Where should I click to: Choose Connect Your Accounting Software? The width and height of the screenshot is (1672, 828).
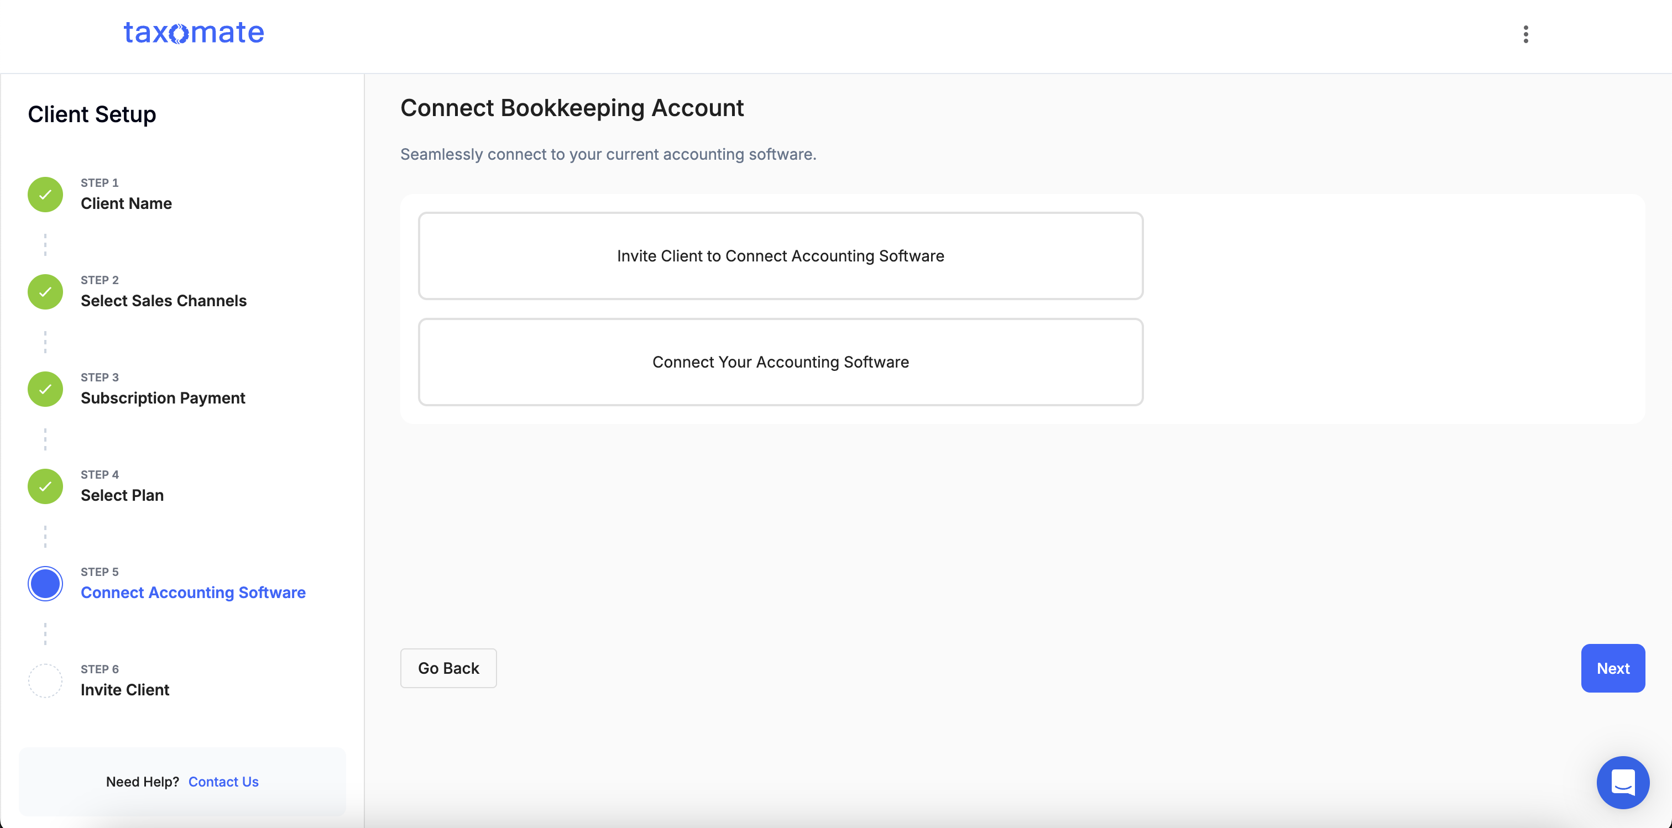click(x=780, y=361)
